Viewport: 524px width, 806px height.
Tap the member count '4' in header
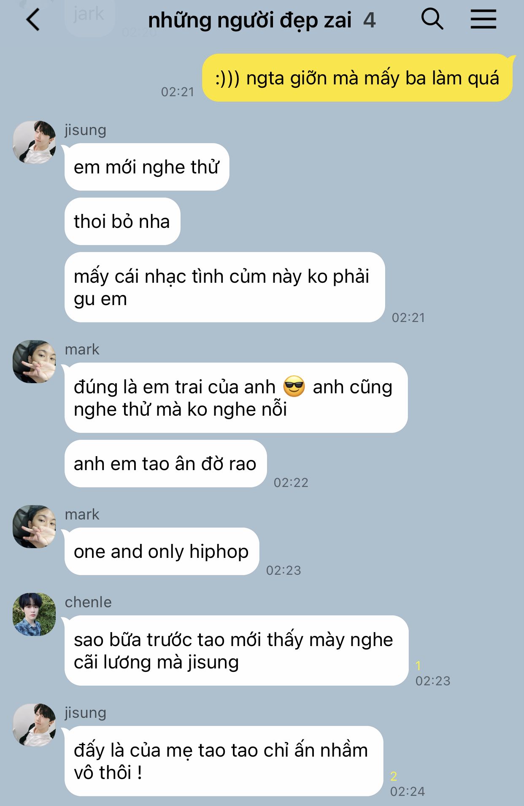(x=370, y=20)
